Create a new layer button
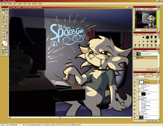This screenshot has height=126, width=163. tap(152, 121)
